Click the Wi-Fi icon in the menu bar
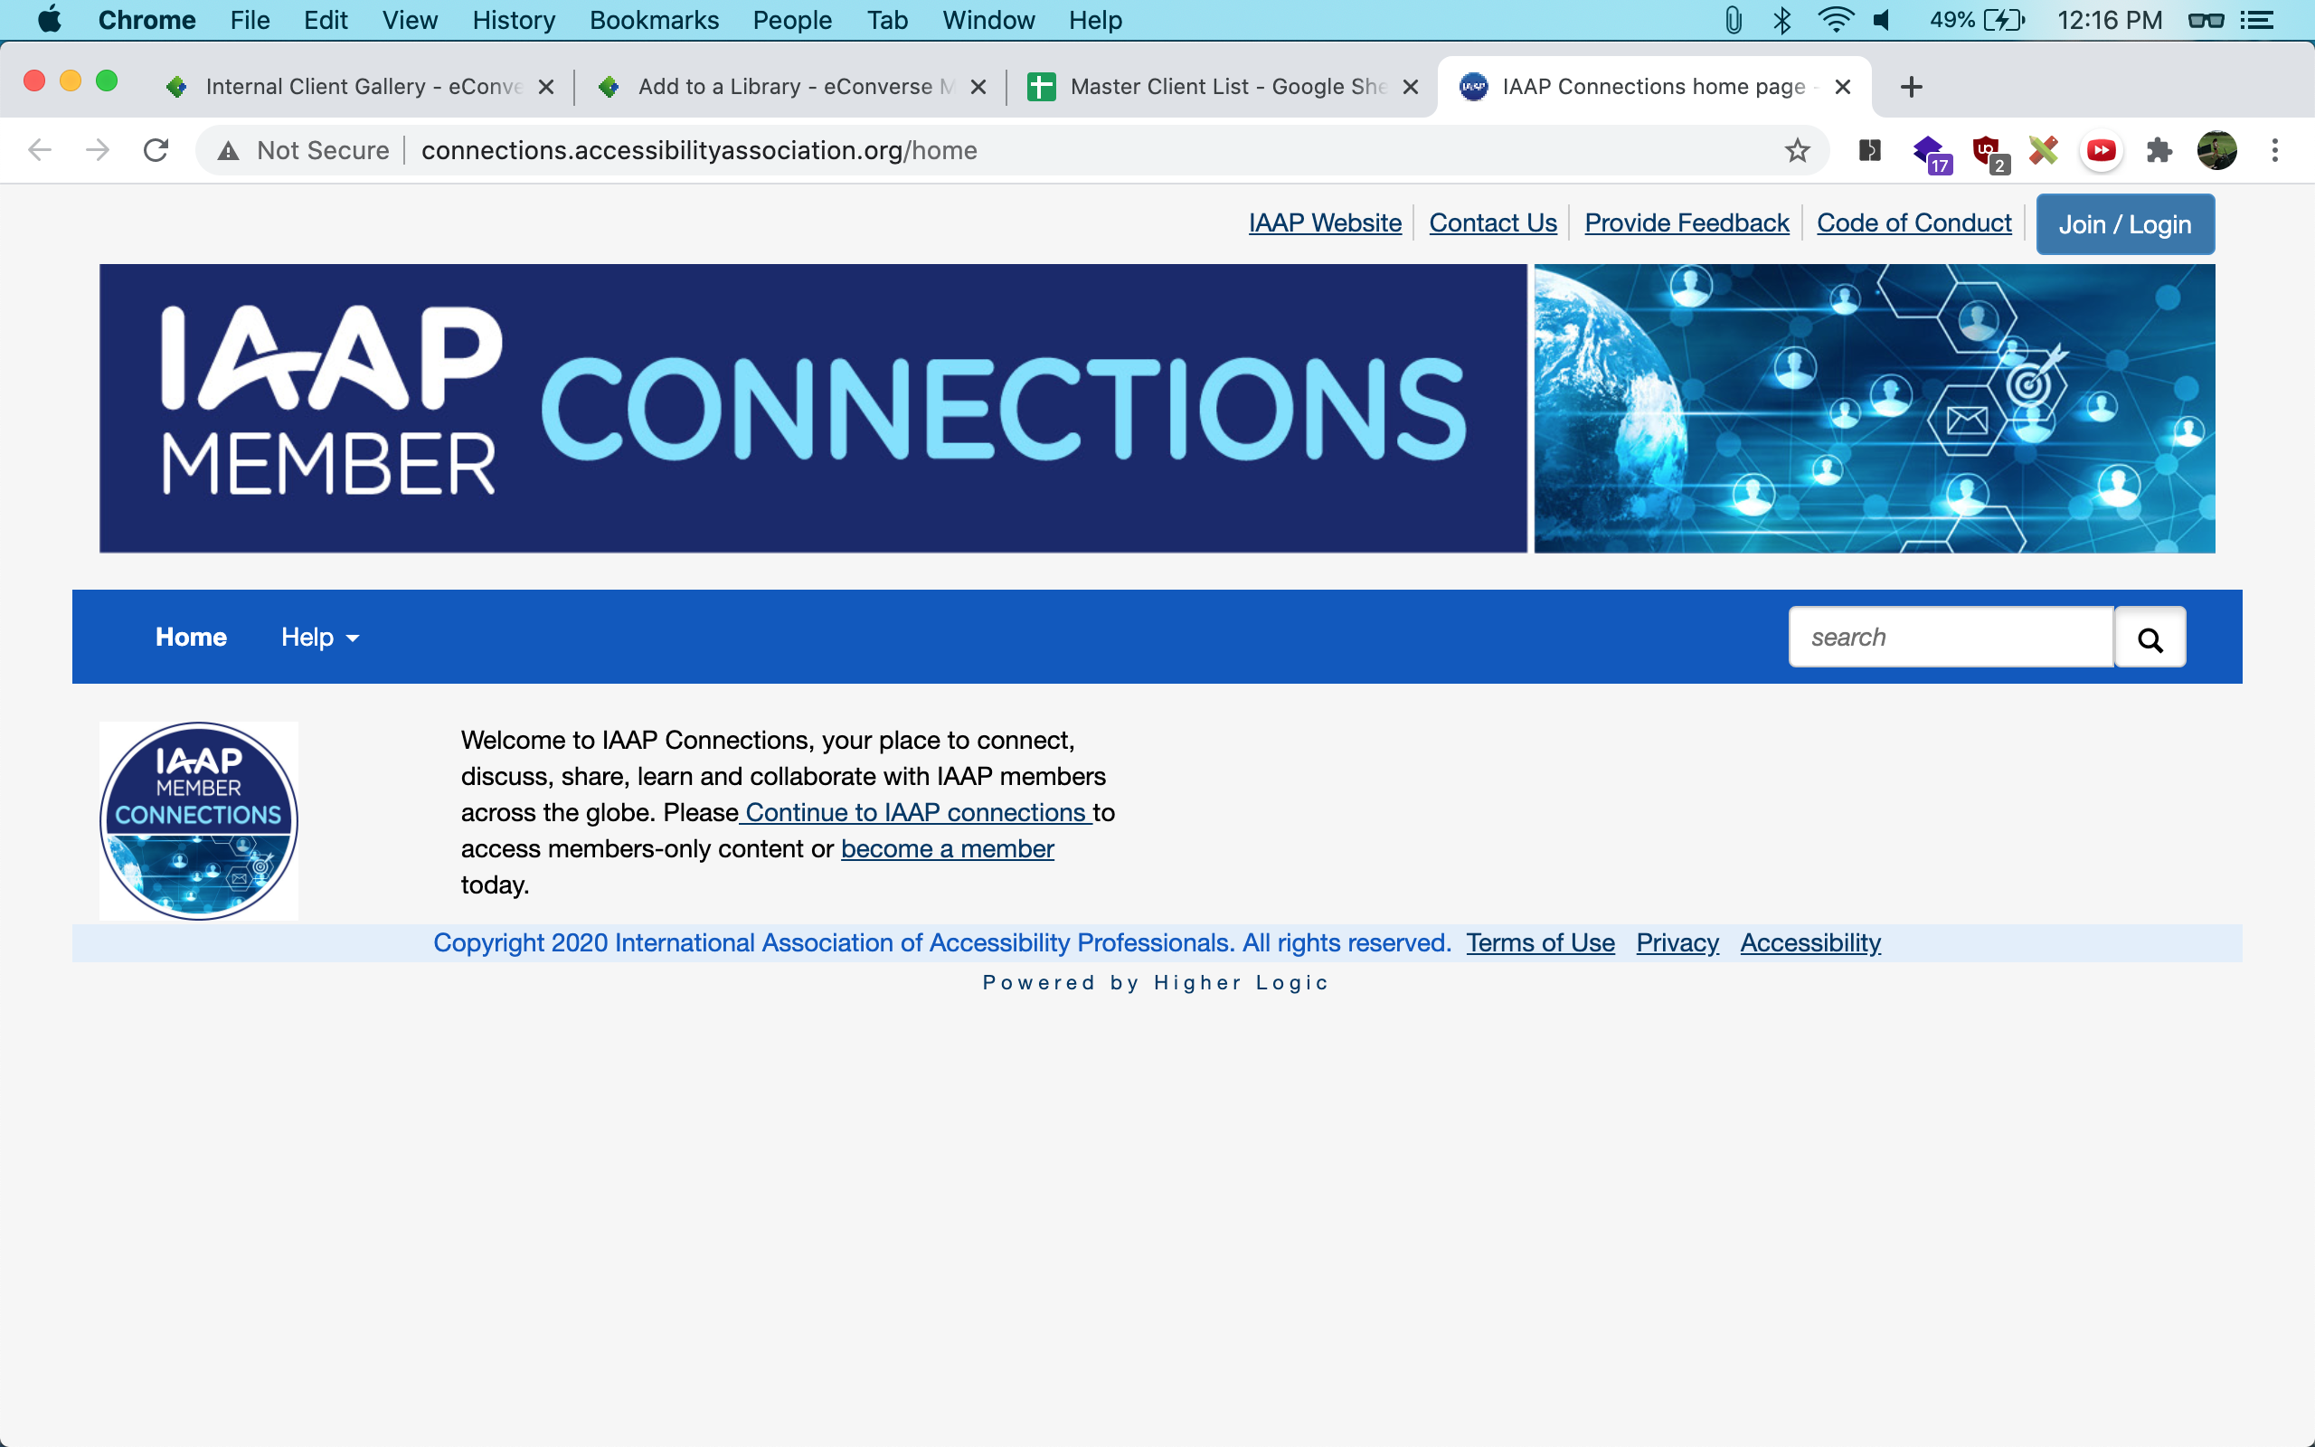Viewport: 2315px width, 1447px height. click(x=1835, y=20)
